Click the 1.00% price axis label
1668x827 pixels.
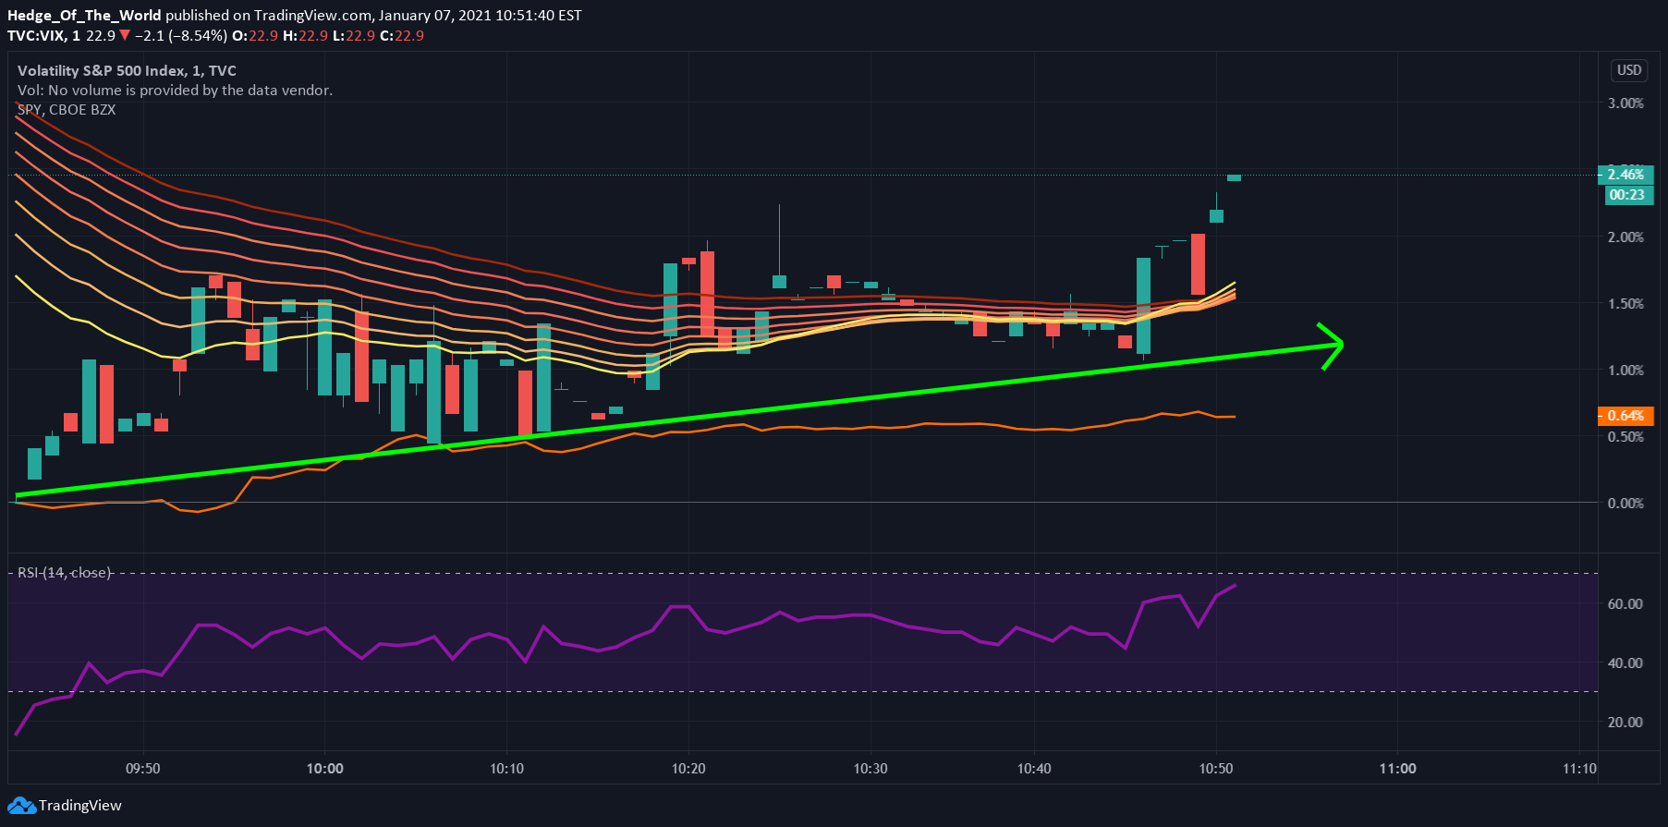click(1625, 371)
